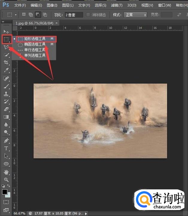This screenshot has width=188, height=216.
Task: Select the History Brush tool
Action: click(x=6, y=102)
